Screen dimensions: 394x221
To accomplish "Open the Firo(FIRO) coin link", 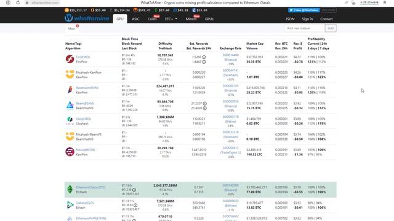I will 83,57.
